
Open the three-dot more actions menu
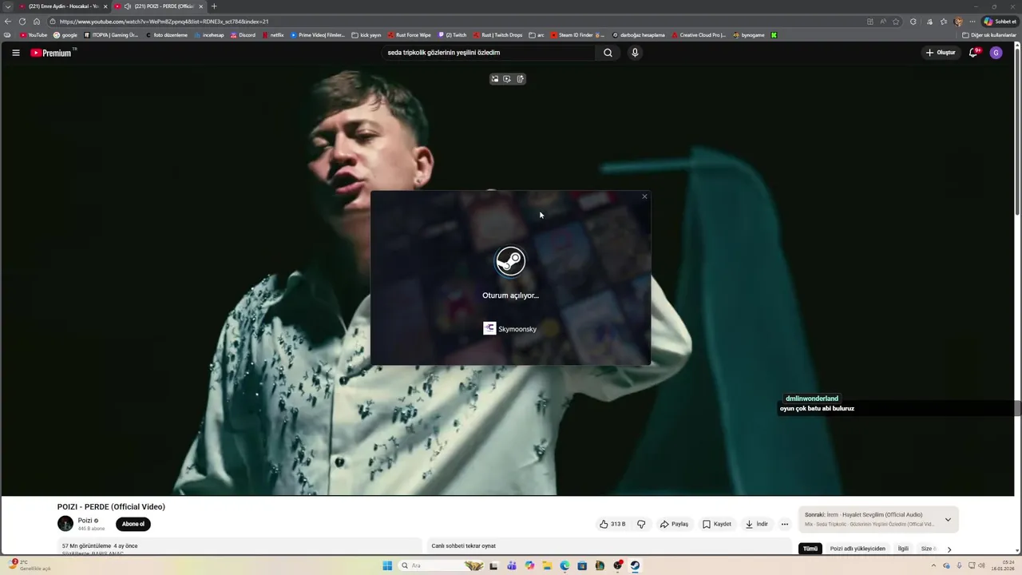pyautogui.click(x=785, y=524)
